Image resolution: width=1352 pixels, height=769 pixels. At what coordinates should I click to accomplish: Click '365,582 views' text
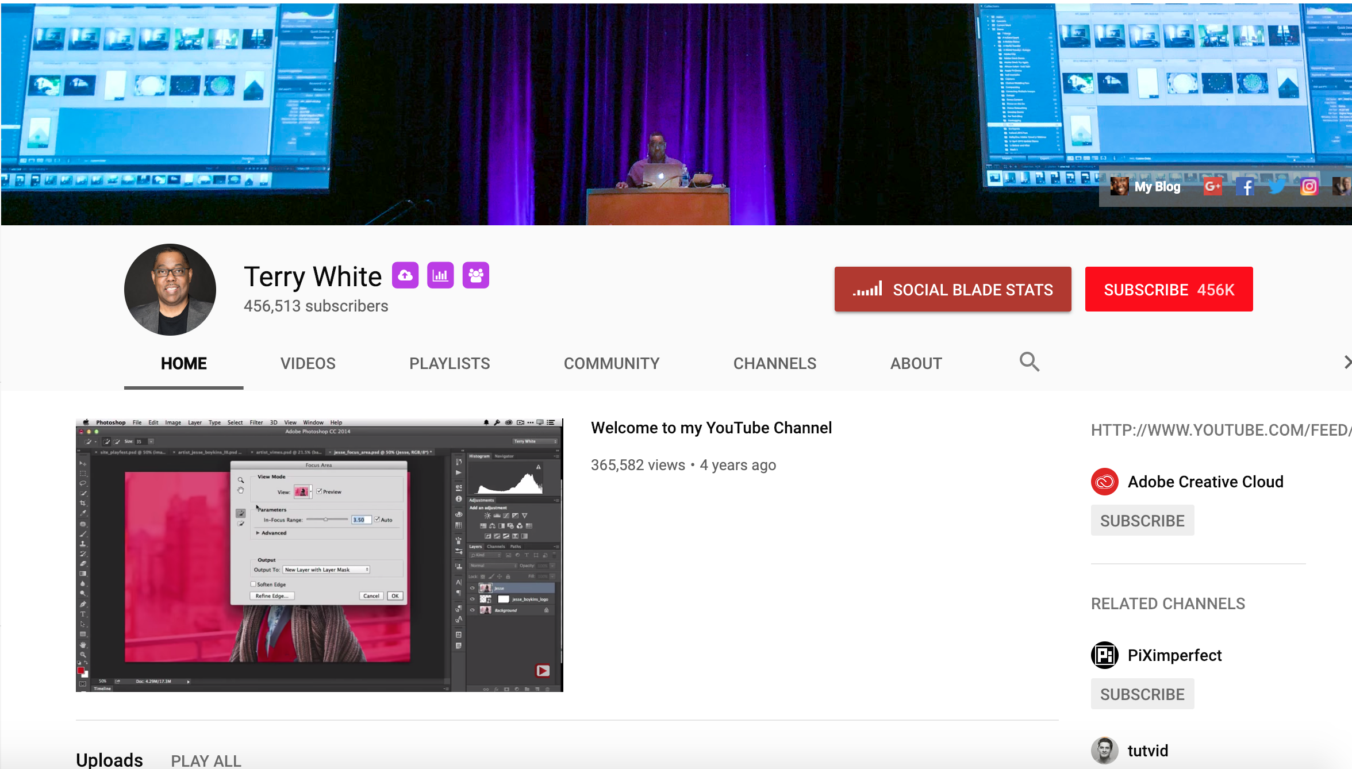click(638, 465)
